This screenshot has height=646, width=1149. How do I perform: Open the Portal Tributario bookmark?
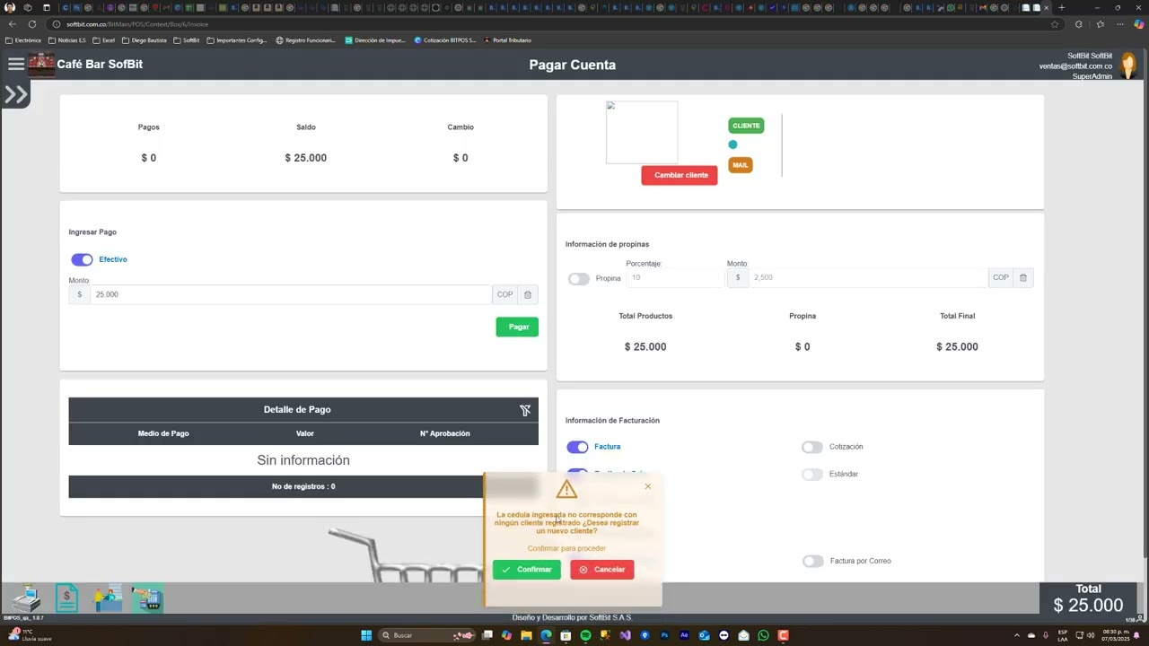pos(508,40)
